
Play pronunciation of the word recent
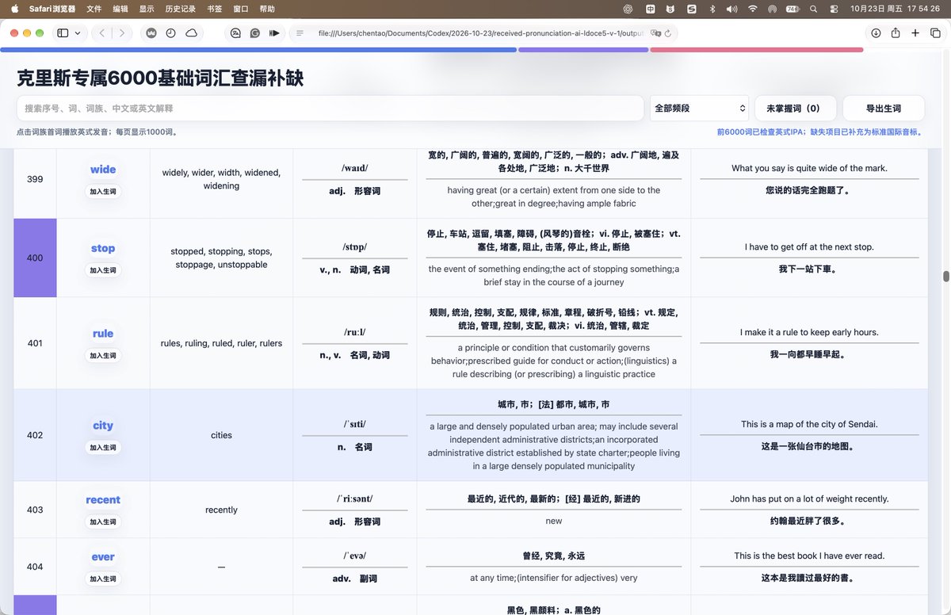point(103,499)
